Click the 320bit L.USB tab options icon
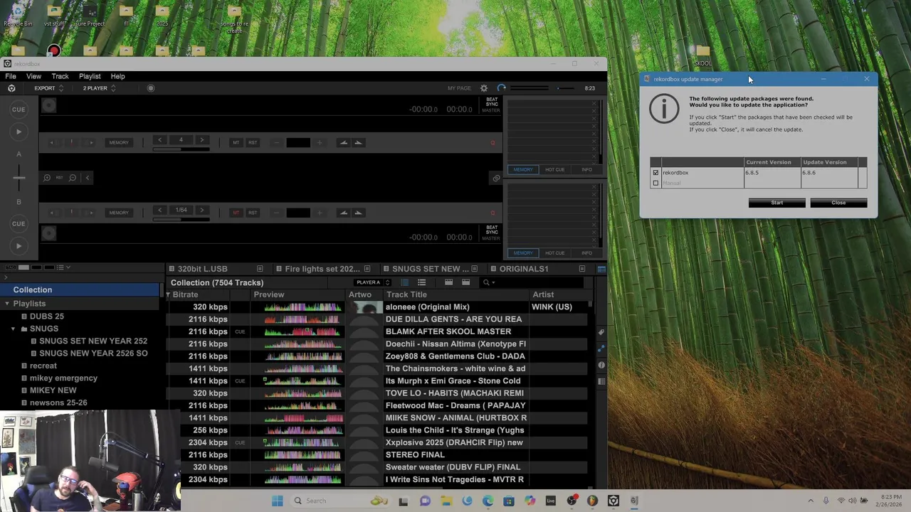 pyautogui.click(x=260, y=269)
